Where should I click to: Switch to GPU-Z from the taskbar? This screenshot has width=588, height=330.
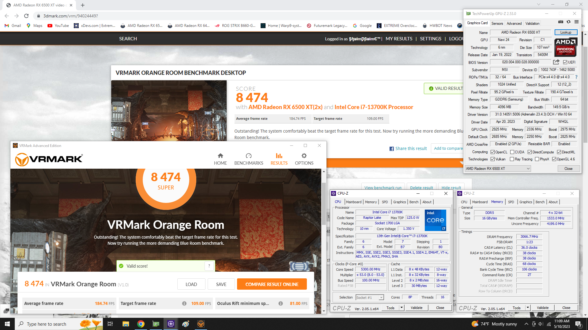point(156,324)
